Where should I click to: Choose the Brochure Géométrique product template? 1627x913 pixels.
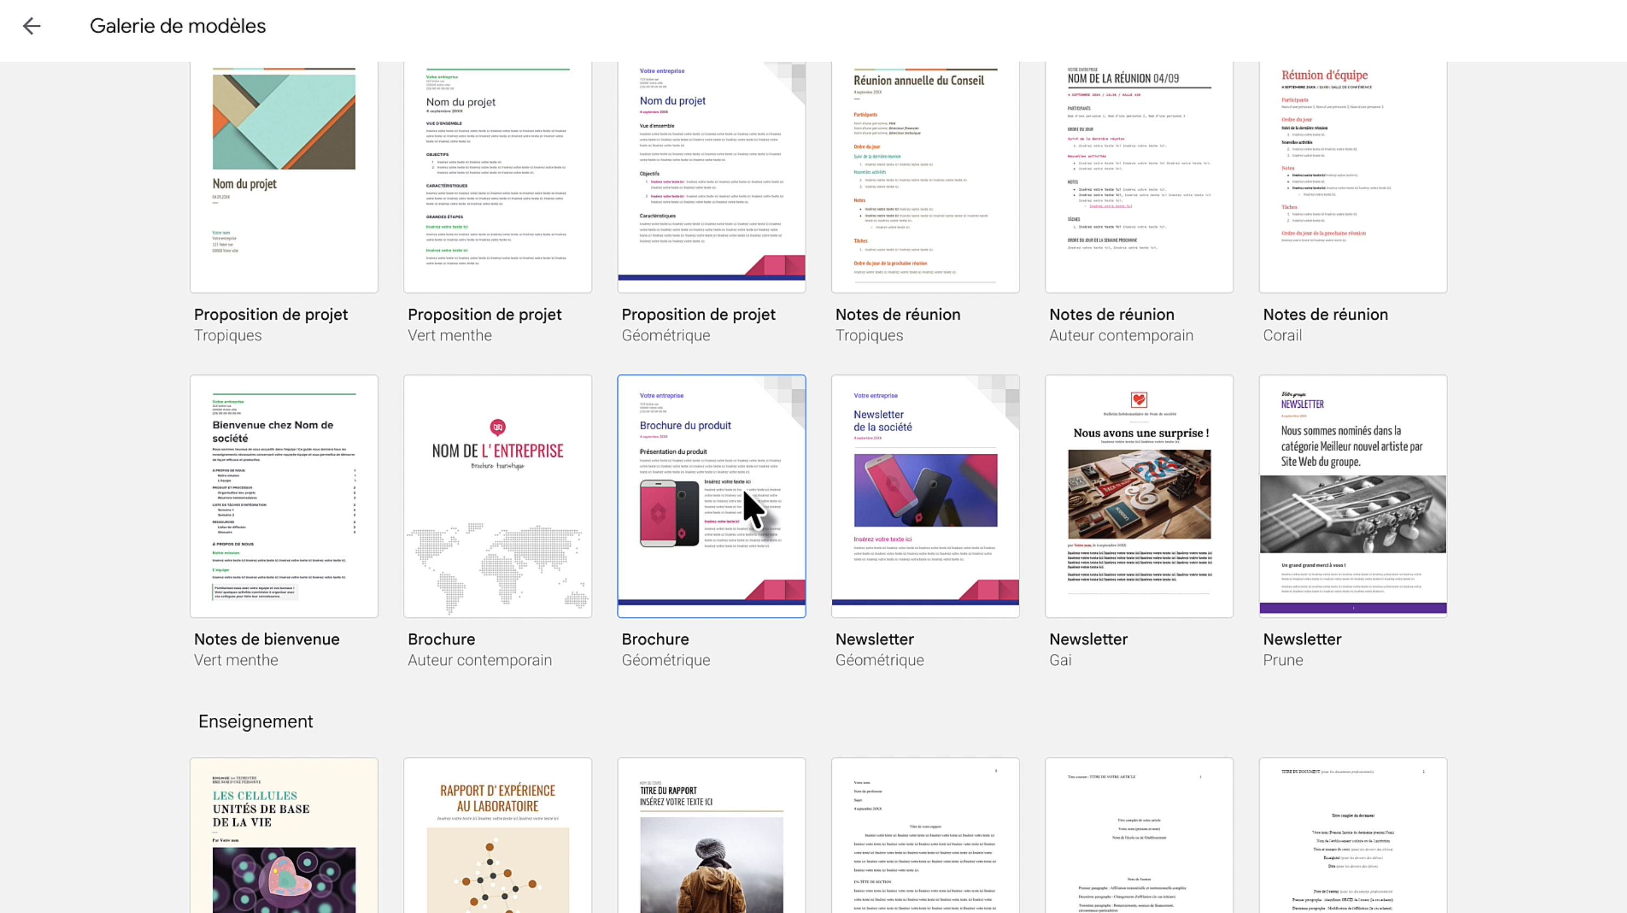coord(711,496)
